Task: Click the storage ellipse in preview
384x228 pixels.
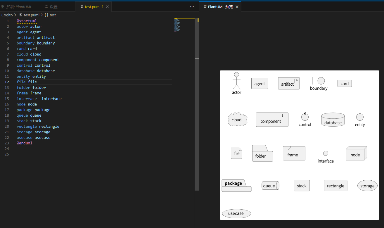Action: [x=367, y=186]
